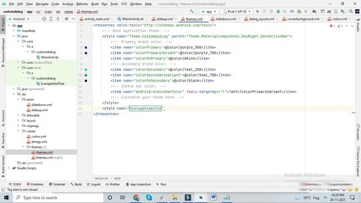Open the Pixel 2 API 26 device dropdown

pos(237,11)
